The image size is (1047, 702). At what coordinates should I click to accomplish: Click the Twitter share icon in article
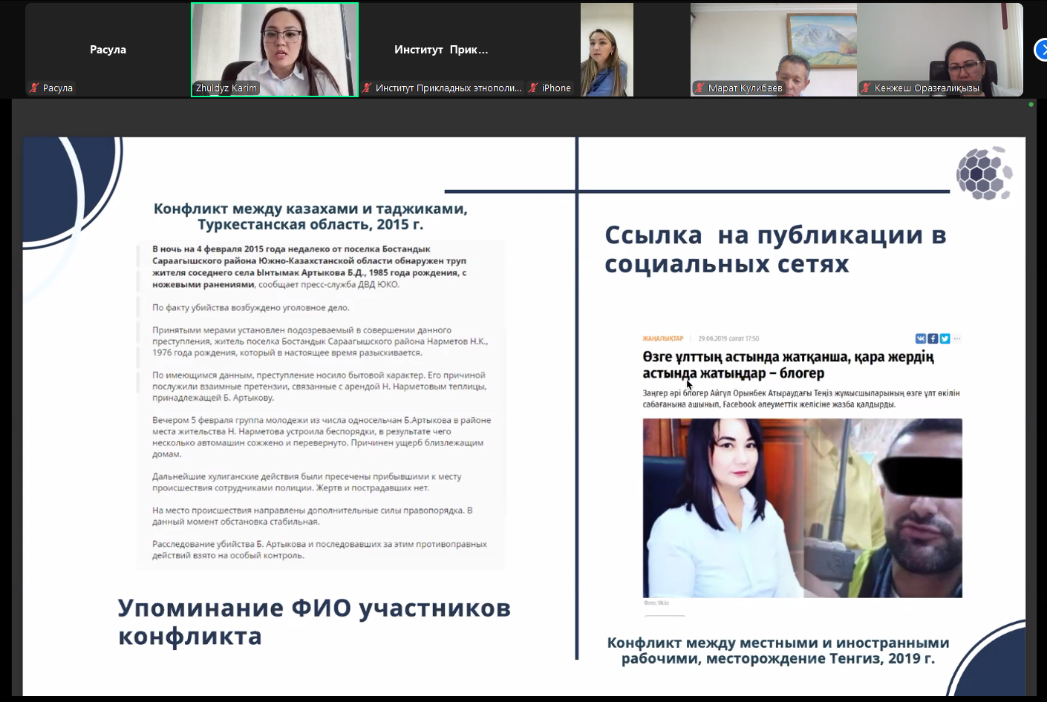(x=945, y=338)
